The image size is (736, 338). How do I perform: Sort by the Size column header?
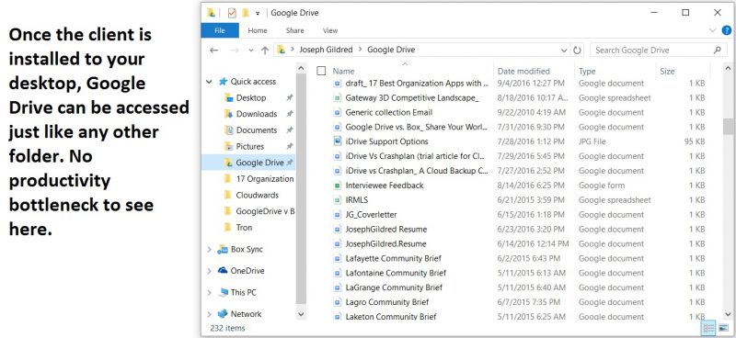tap(667, 72)
